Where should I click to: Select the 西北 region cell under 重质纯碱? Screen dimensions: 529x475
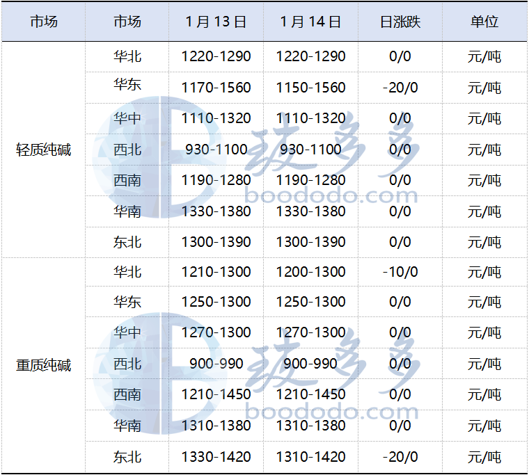127,364
